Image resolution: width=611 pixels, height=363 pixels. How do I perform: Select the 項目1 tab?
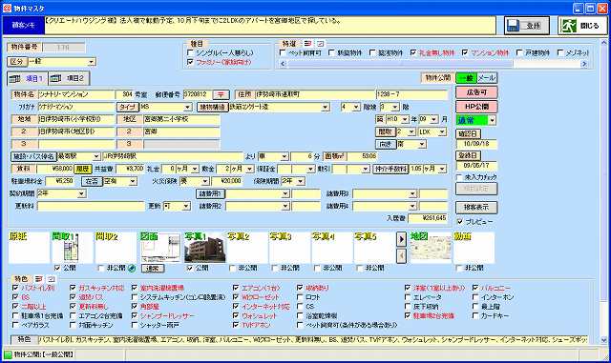(x=28, y=78)
